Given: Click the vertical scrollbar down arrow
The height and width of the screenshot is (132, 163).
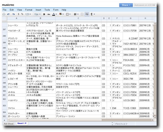Looking at the screenshot, I should click(x=155, y=117).
